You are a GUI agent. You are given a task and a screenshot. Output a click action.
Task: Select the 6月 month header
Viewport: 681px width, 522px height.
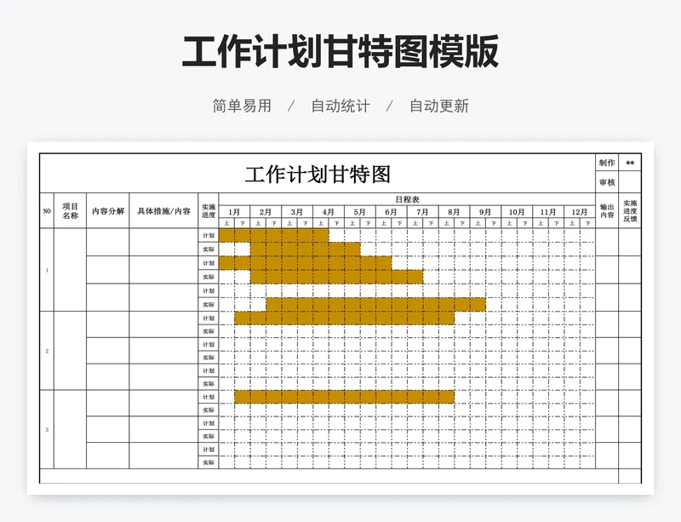click(391, 212)
